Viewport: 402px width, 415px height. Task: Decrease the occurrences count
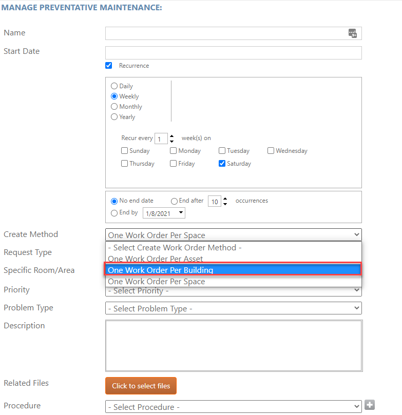pyautogui.click(x=225, y=204)
